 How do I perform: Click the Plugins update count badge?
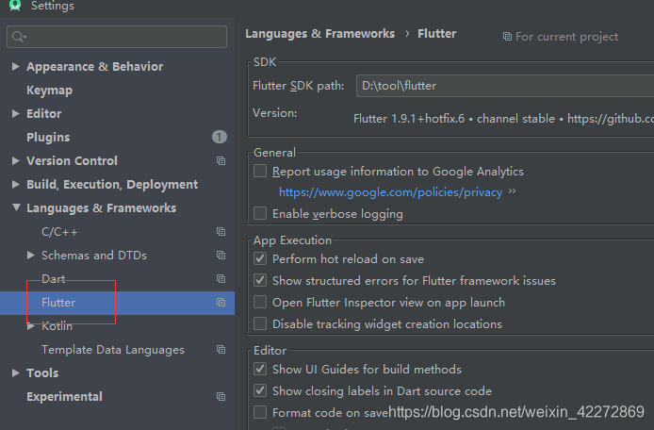(220, 137)
